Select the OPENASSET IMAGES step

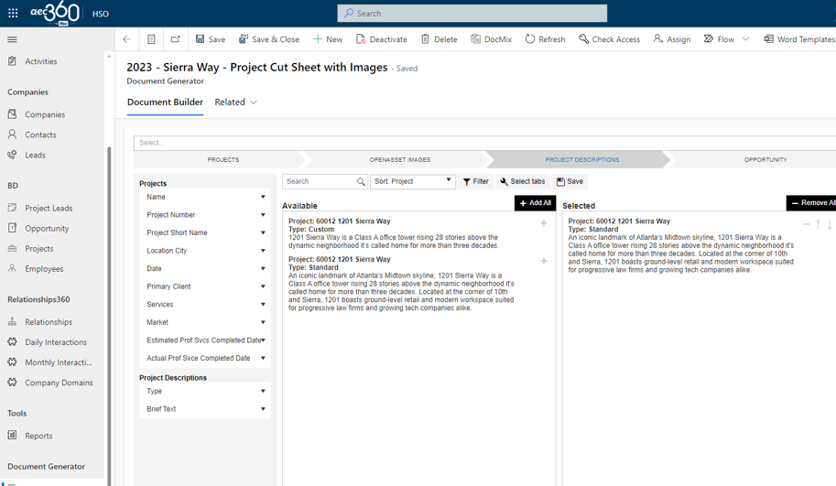(x=400, y=160)
